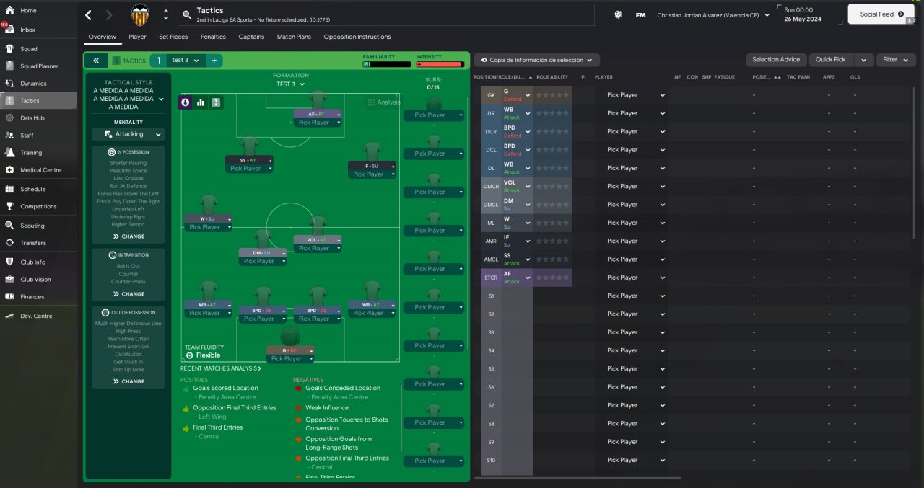Click the AF-AT striker on pitch
924x488 pixels.
[318, 108]
